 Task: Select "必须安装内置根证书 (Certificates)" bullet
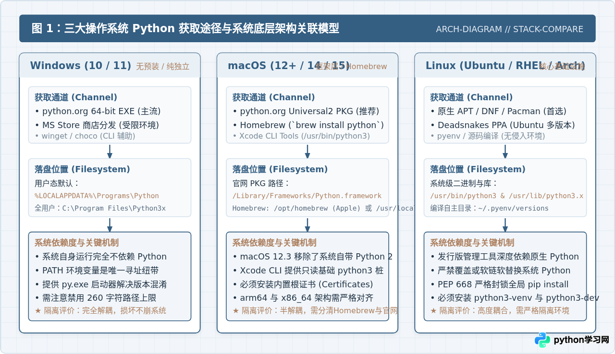point(303,284)
